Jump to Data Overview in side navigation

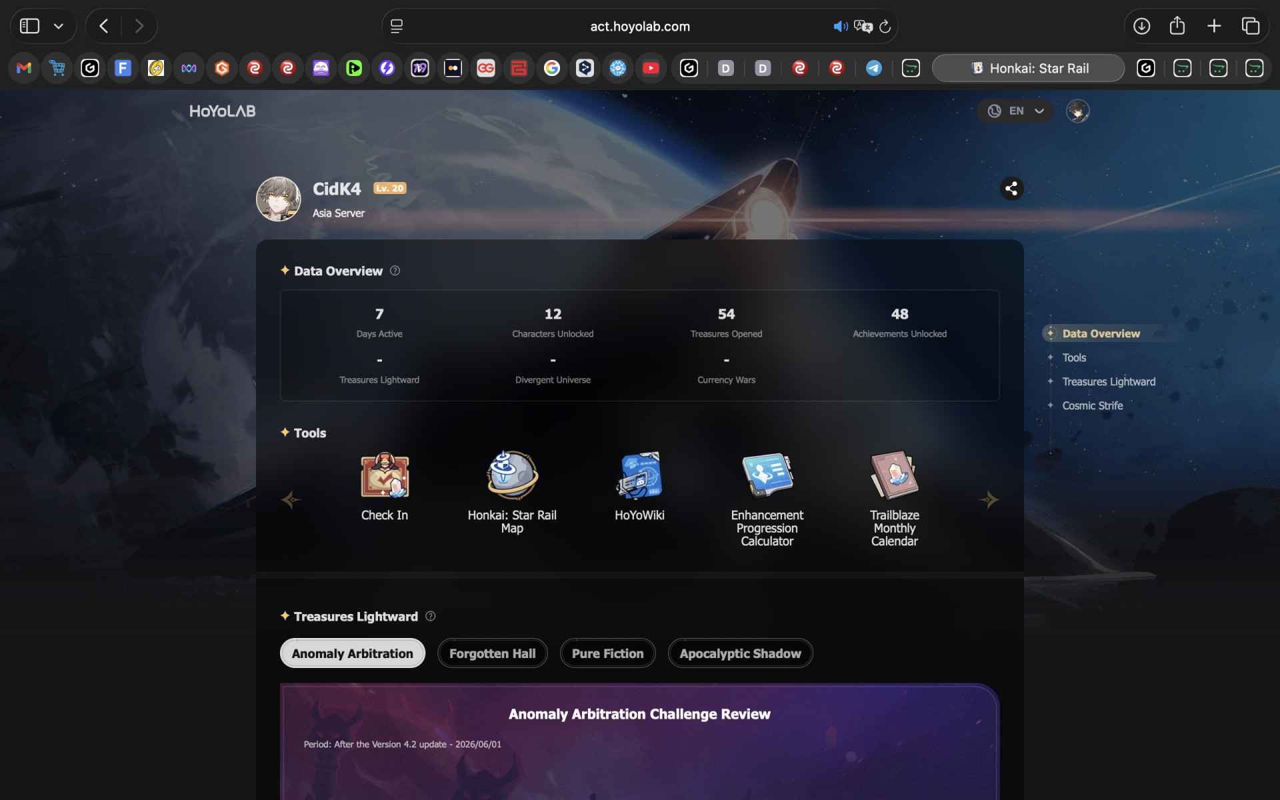1101,333
